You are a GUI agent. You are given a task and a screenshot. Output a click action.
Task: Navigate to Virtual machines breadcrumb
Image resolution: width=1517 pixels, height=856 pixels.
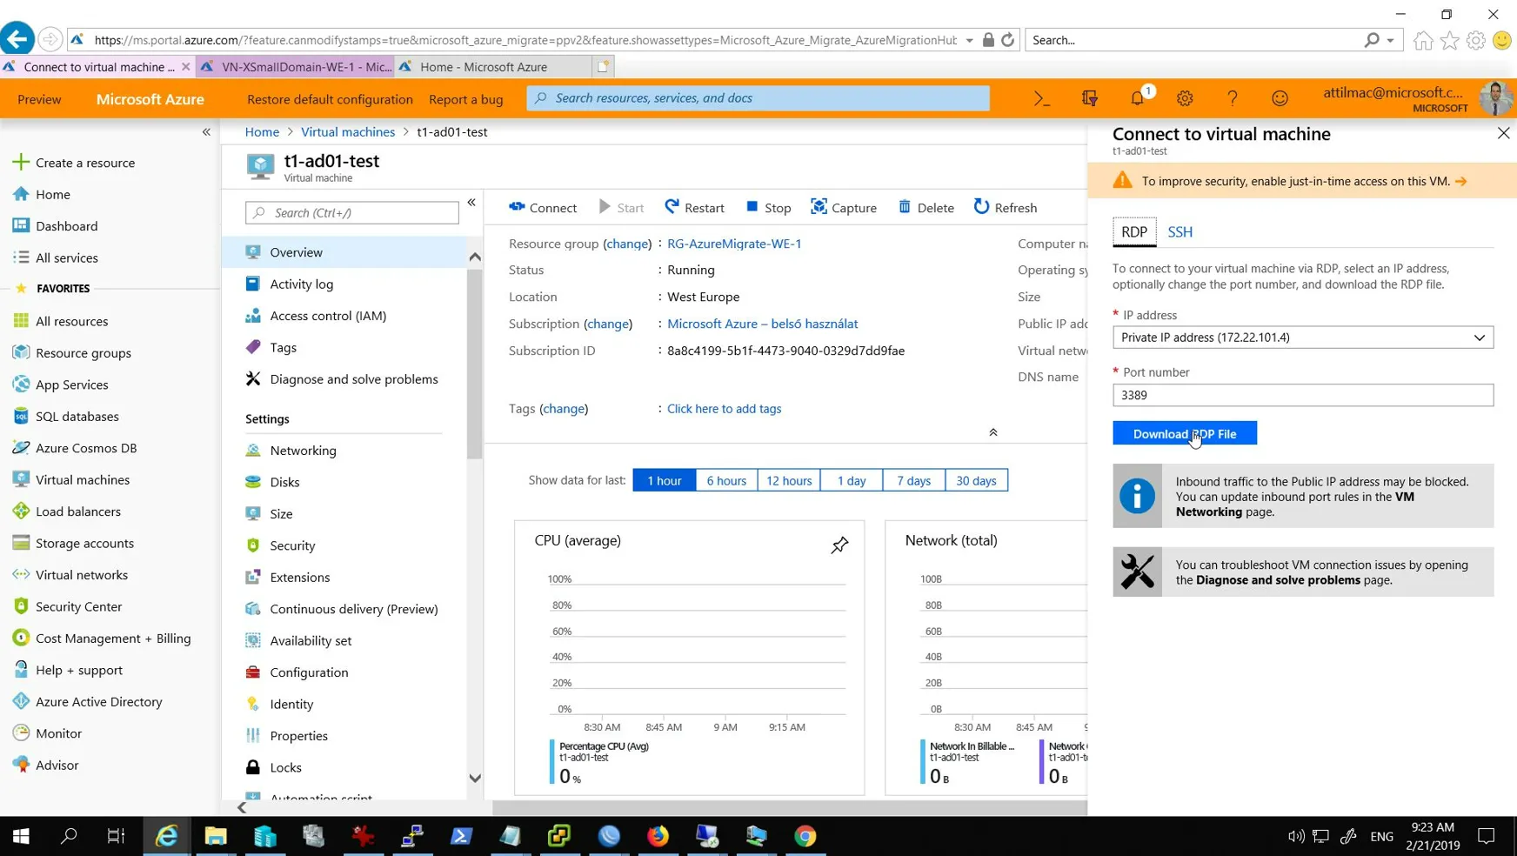(x=348, y=132)
